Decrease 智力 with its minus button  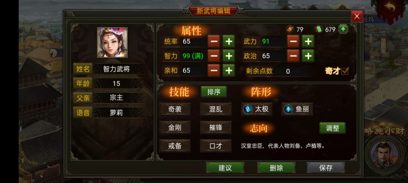(214, 56)
